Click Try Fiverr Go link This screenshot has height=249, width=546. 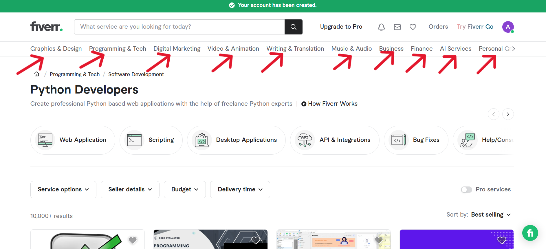pos(475,27)
